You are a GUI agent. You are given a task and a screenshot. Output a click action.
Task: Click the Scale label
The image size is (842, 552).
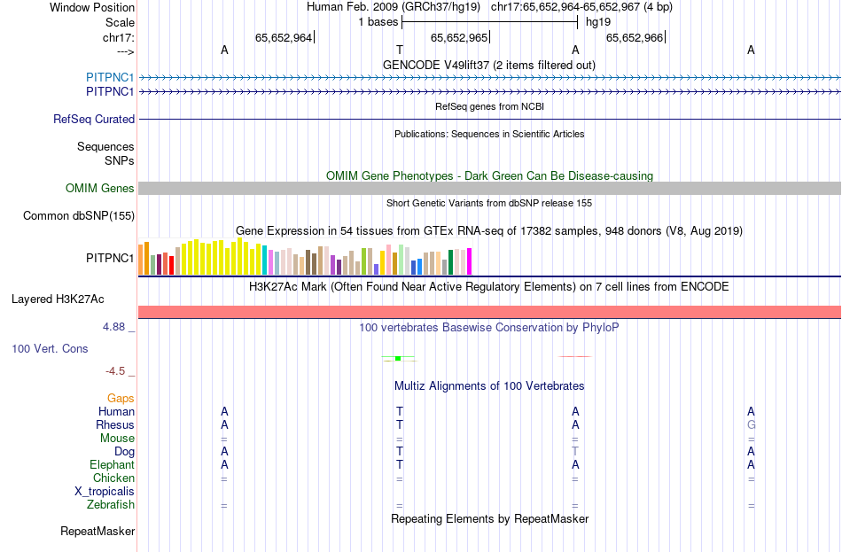click(x=120, y=22)
